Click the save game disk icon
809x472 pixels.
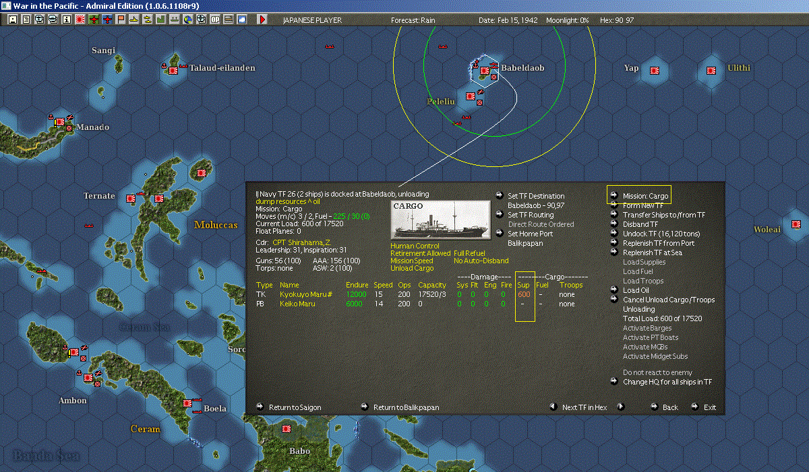click(x=13, y=20)
